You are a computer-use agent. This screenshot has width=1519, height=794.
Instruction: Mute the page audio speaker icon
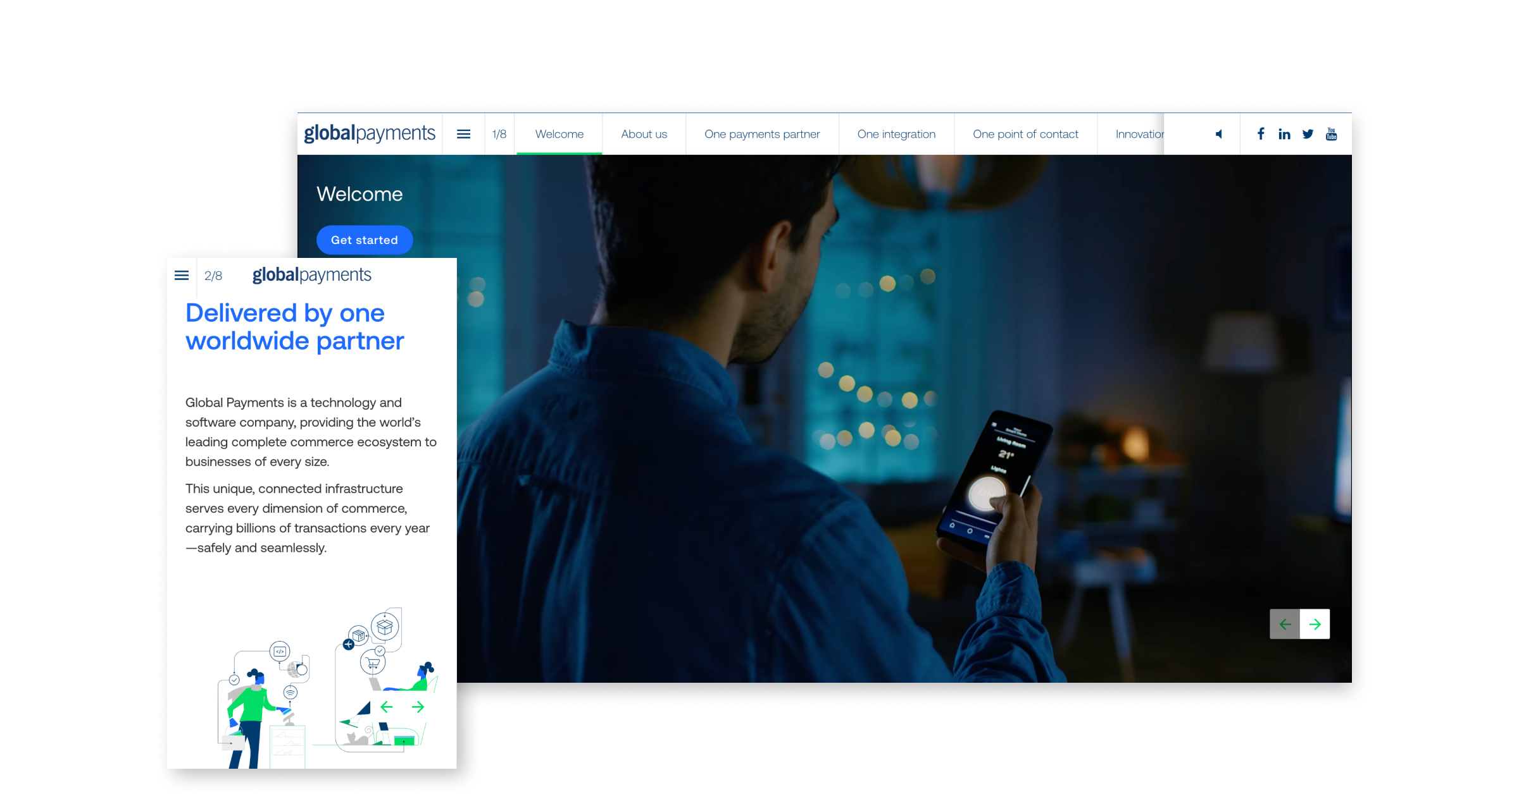click(1218, 134)
